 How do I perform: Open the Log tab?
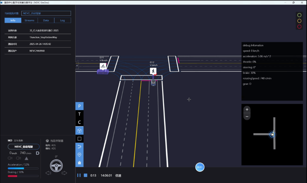tap(63, 20)
